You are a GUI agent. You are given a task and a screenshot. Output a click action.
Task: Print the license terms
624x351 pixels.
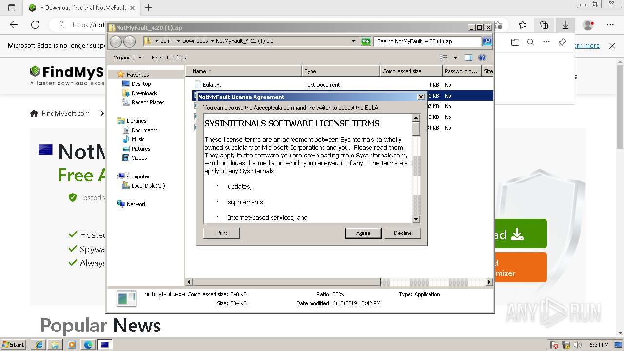[x=221, y=233]
